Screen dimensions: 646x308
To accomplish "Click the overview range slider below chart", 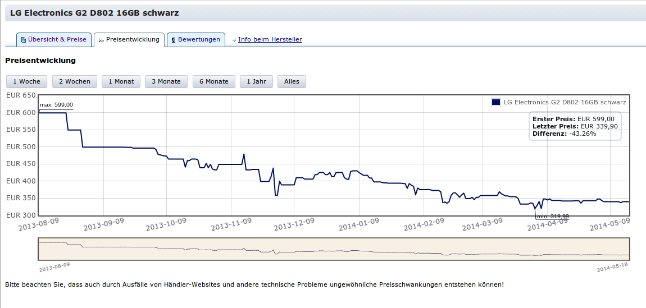I will 334,249.
